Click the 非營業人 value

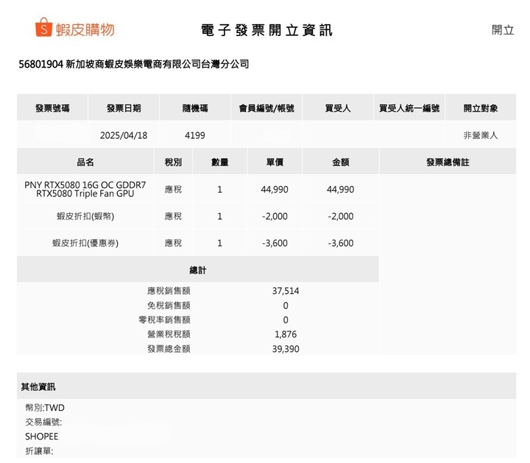pos(480,136)
